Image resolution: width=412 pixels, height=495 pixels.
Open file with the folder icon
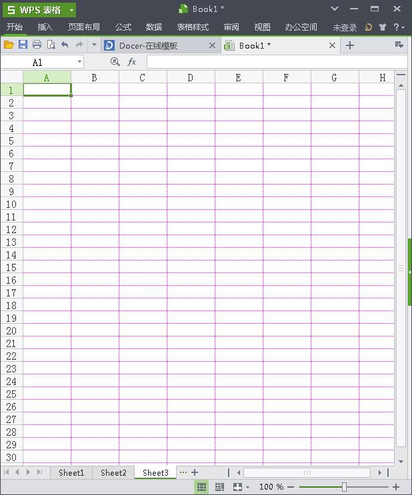point(9,45)
